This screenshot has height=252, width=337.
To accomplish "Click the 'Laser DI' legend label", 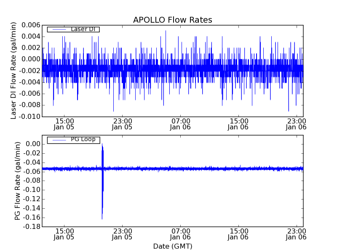I will 83,29.
